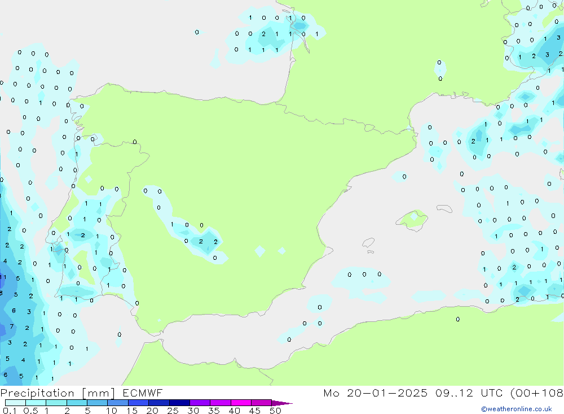This screenshot has height=414, width=564.
Task: Click the legend tick label 50
Action: pos(275,411)
